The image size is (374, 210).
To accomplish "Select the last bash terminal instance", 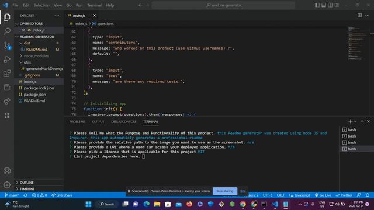I will click(x=356, y=149).
